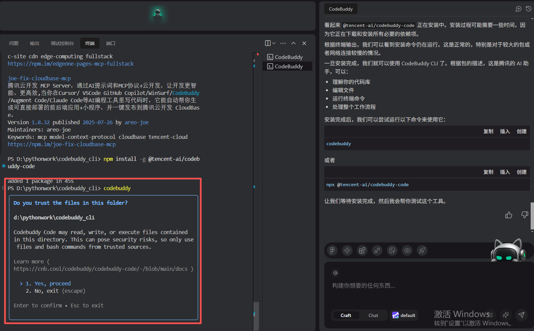Click the image upload icon
The image size is (534, 331).
(392, 250)
